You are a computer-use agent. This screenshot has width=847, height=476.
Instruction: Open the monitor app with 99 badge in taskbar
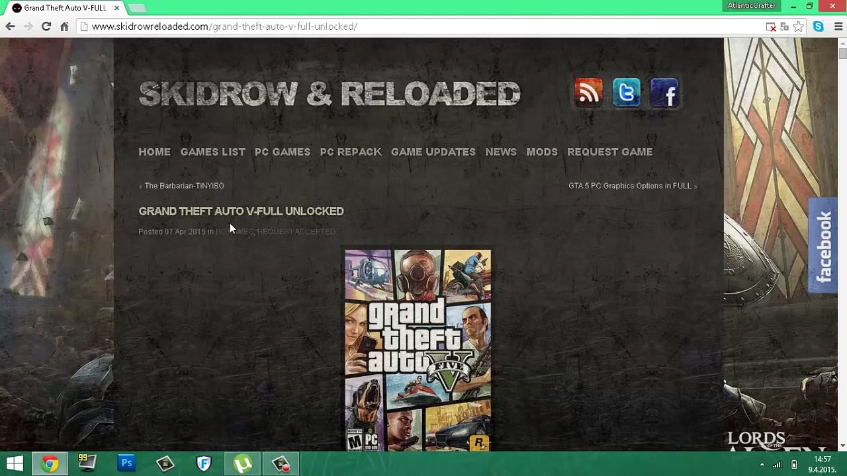pyautogui.click(x=88, y=463)
